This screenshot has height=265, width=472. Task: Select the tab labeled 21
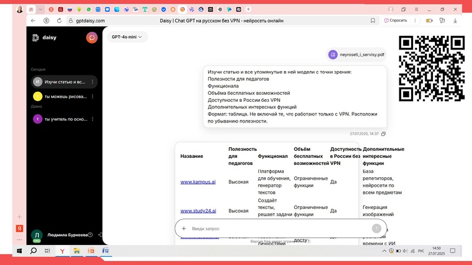31,9
